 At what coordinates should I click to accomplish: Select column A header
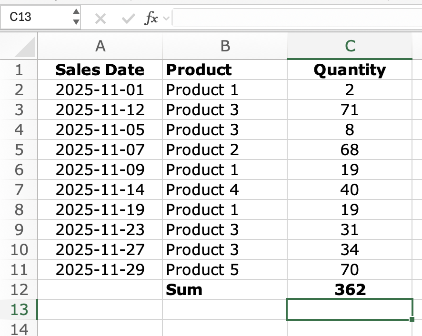click(x=100, y=46)
